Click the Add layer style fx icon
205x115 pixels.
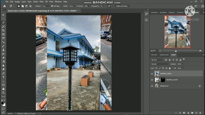pyautogui.click(x=180, y=113)
